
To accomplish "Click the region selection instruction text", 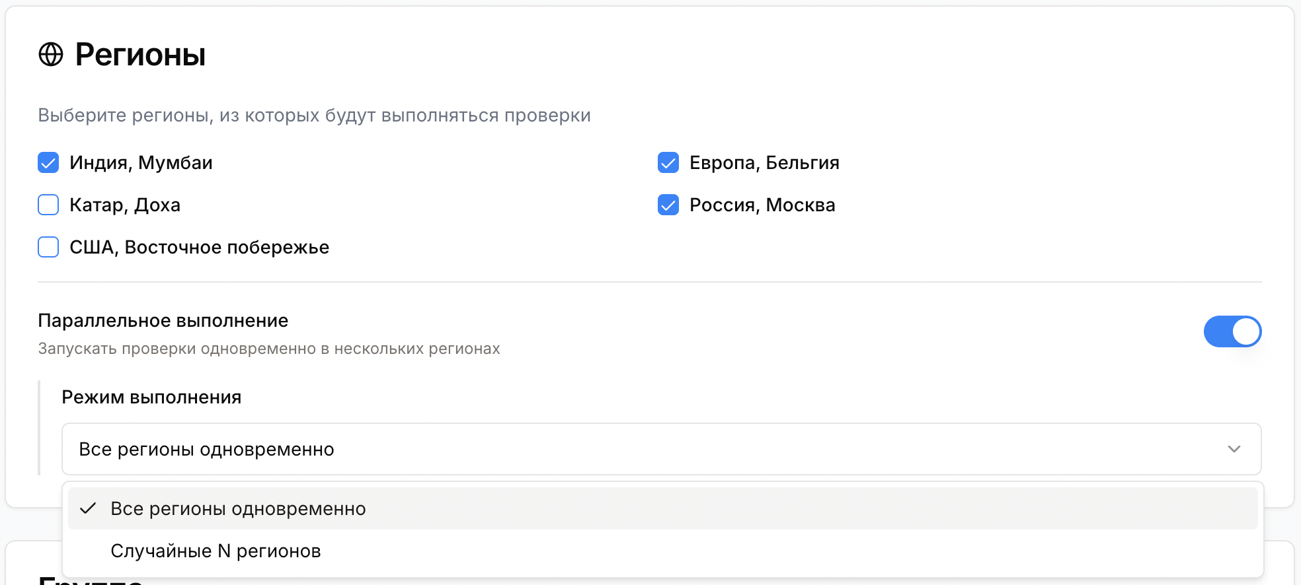I will [314, 115].
